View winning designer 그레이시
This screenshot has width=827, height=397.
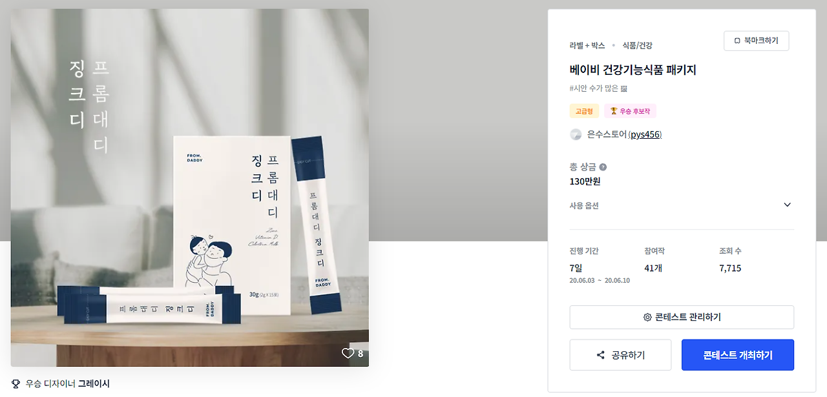(94, 383)
